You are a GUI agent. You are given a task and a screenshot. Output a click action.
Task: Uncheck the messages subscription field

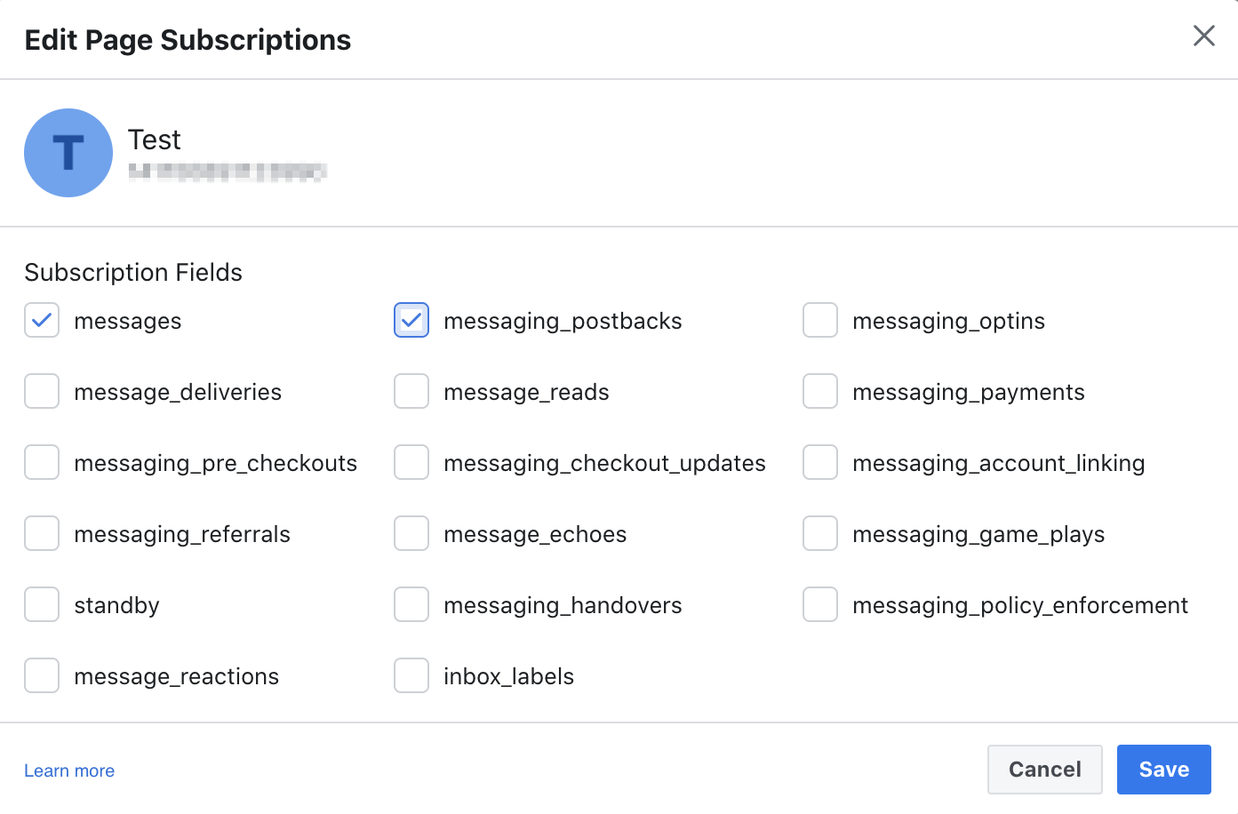tap(42, 321)
